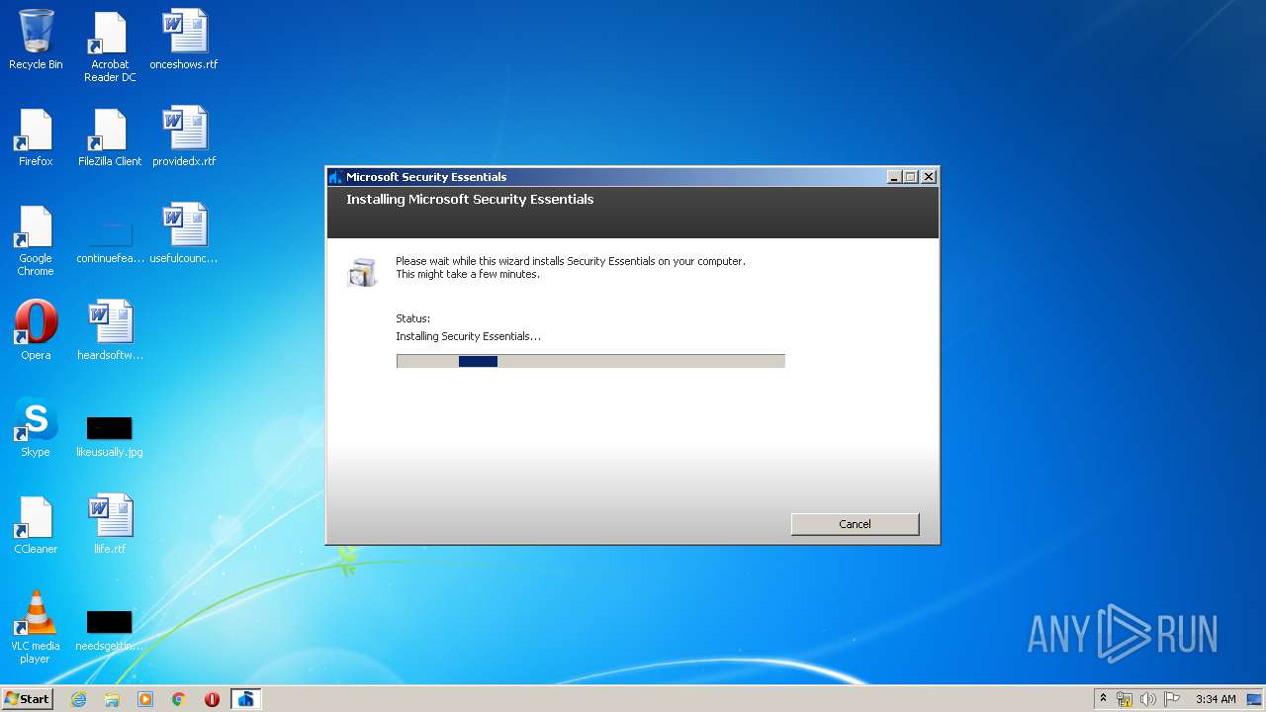Select the heardsoftw... document
This screenshot has width=1266, height=712.
[x=110, y=330]
